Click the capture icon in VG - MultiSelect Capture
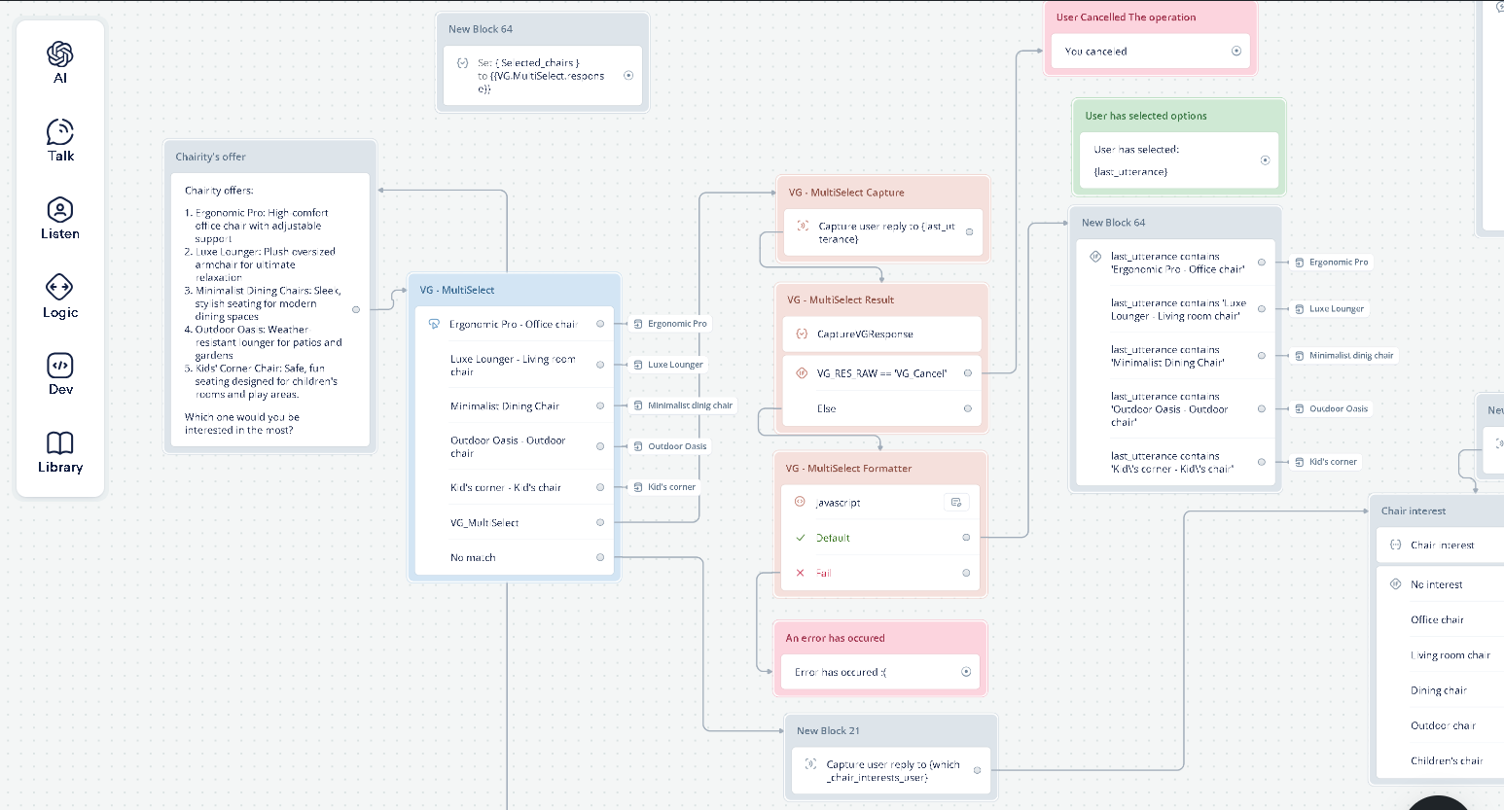Image resolution: width=1504 pixels, height=810 pixels. (x=803, y=226)
